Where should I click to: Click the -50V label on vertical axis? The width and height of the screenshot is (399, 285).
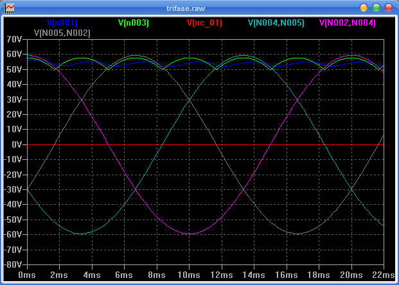point(13,220)
